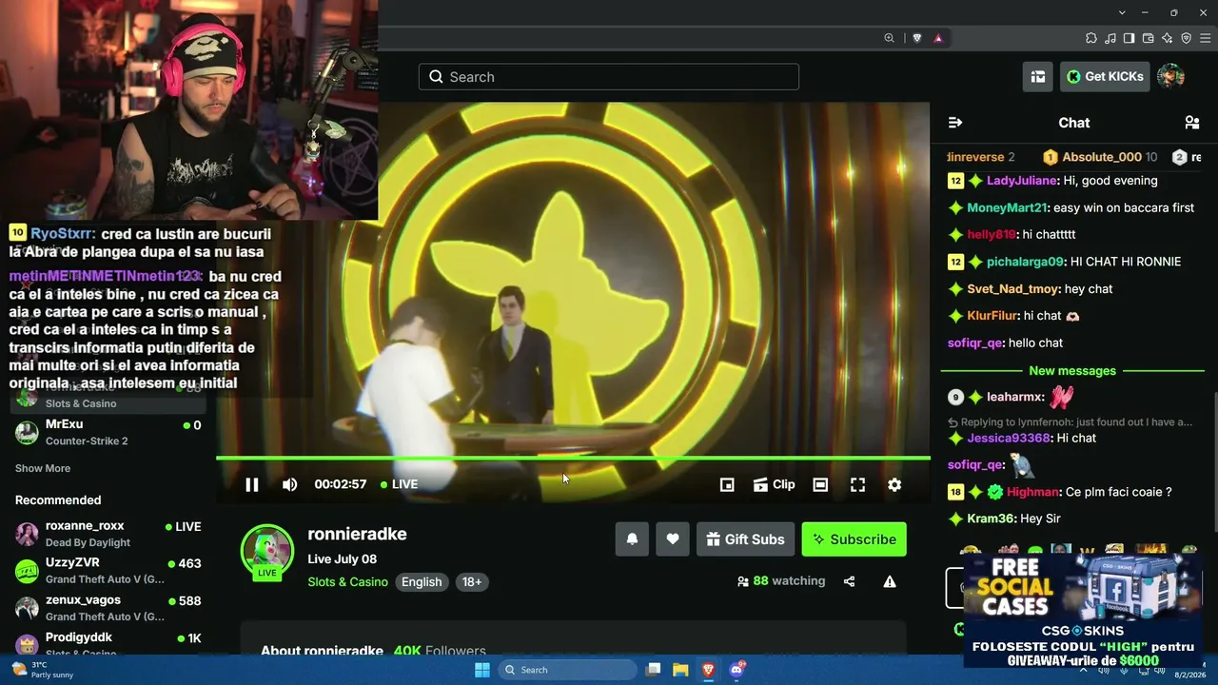Open the Brave Wallet icon
The width and height of the screenshot is (1218, 685).
tap(1149, 38)
